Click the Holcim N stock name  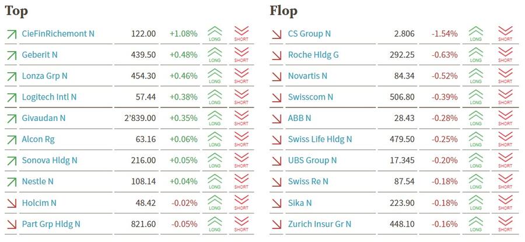coord(39,203)
